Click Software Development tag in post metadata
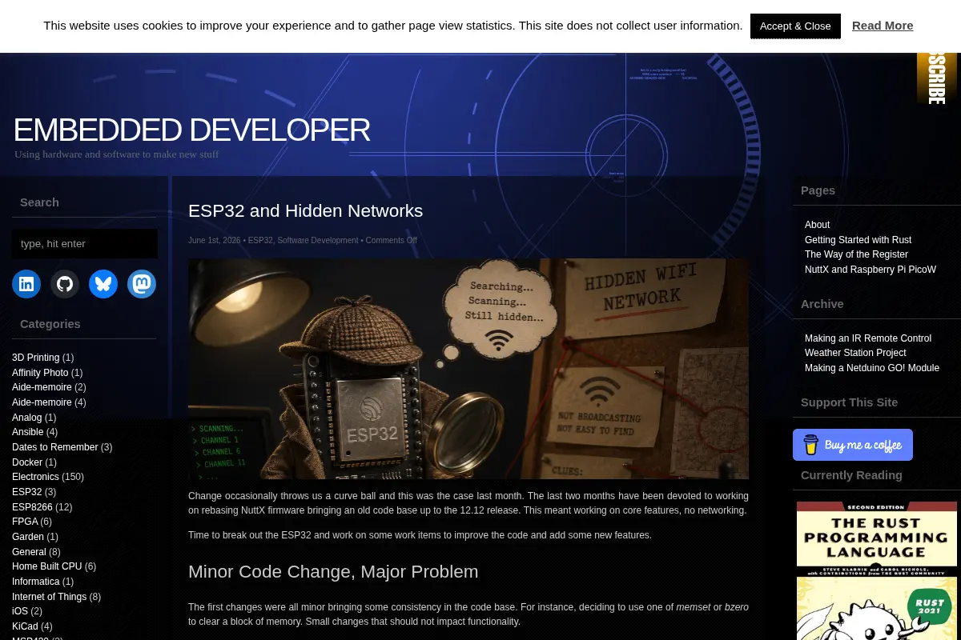 [318, 241]
